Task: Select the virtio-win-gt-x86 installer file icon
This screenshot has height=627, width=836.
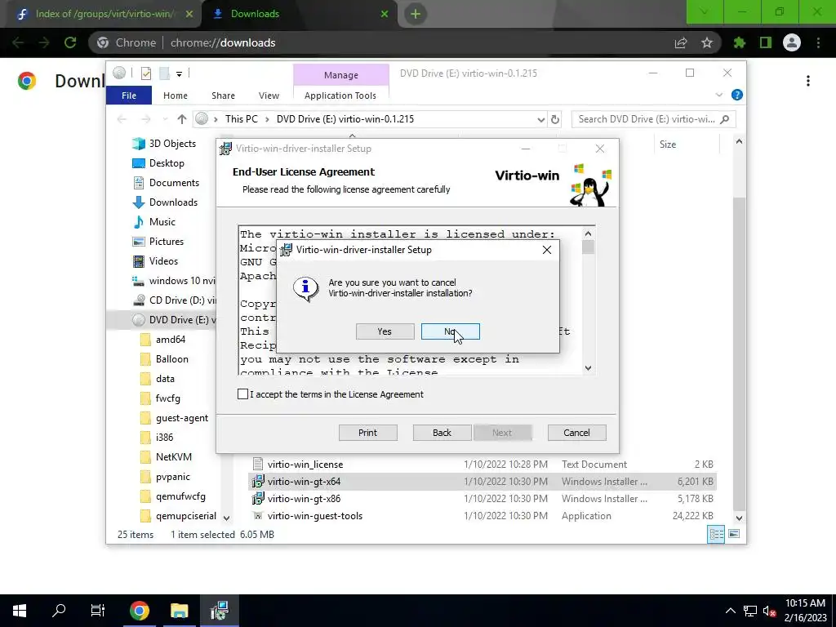Action: (x=258, y=499)
